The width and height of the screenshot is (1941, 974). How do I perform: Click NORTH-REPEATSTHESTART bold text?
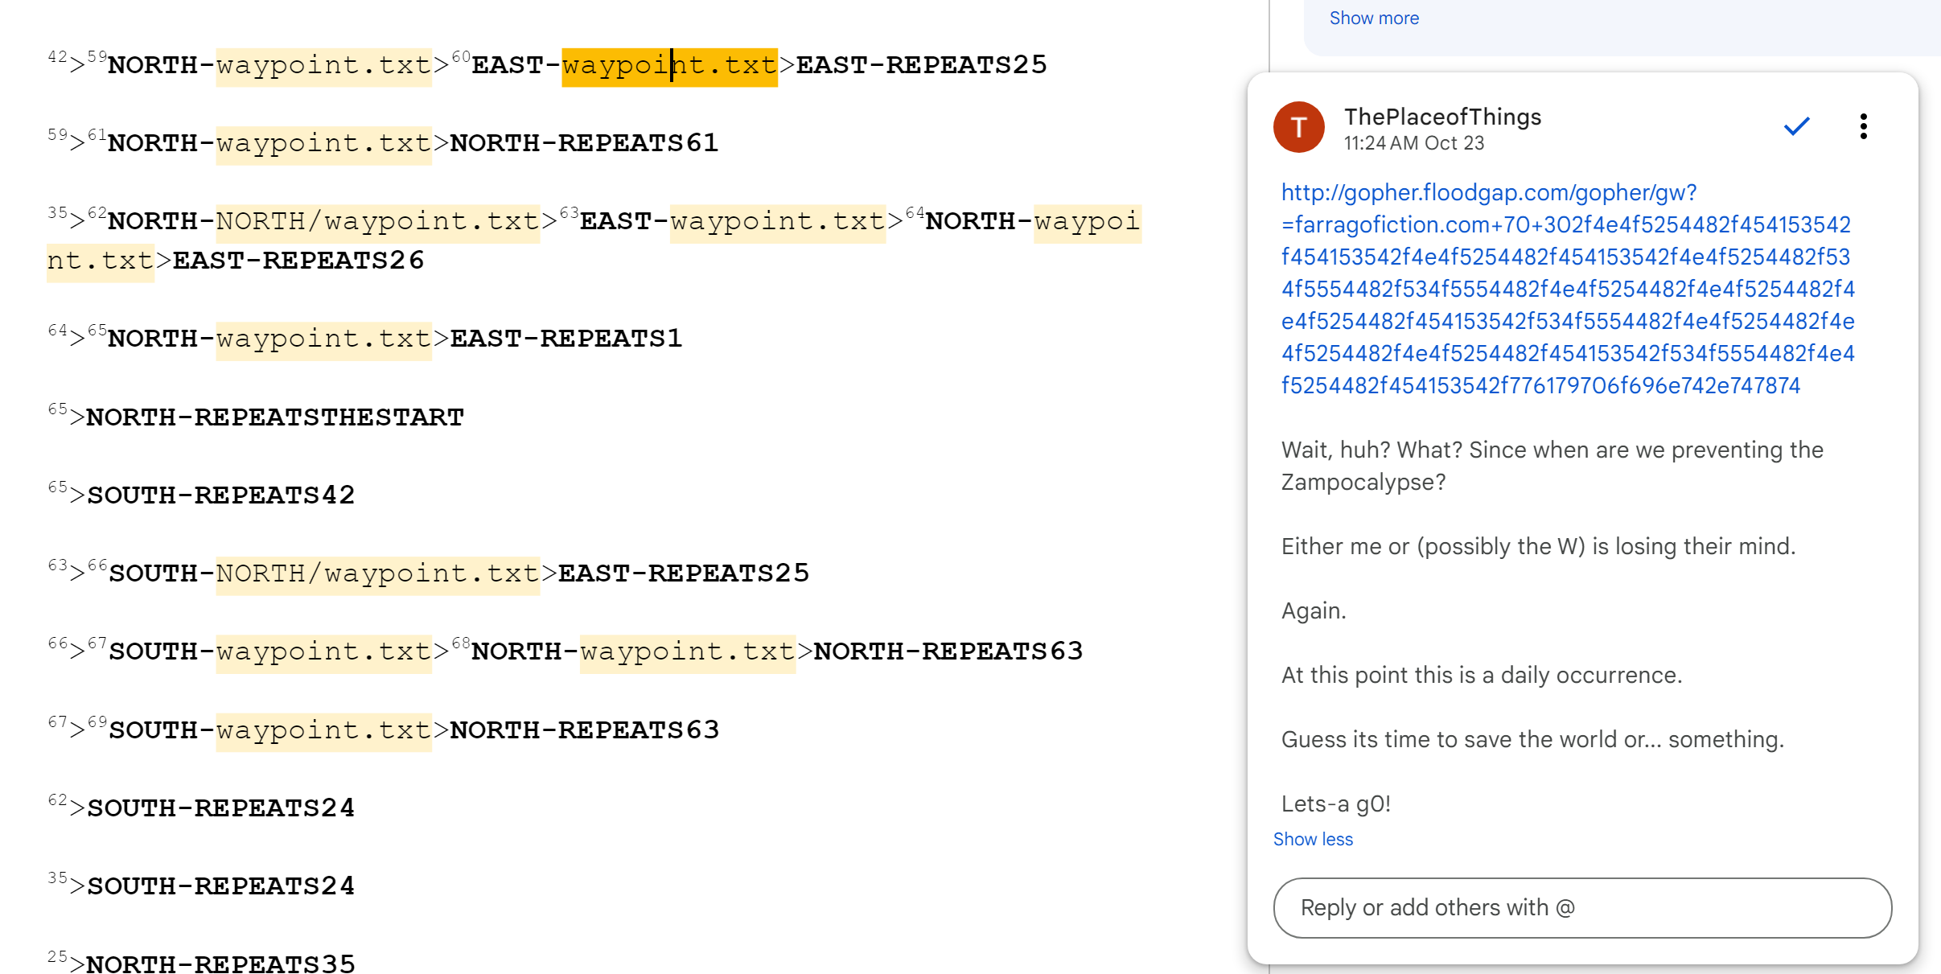pyautogui.click(x=274, y=417)
